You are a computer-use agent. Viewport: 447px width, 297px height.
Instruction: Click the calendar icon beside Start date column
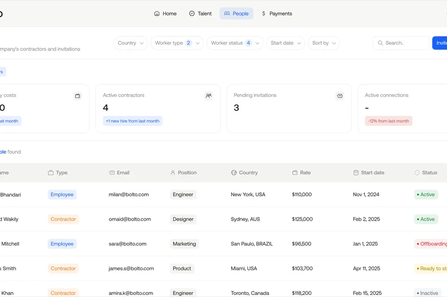(x=356, y=173)
